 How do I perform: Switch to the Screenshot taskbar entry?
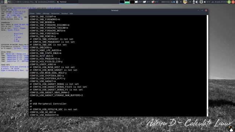pyautogui.click(x=45, y=2)
